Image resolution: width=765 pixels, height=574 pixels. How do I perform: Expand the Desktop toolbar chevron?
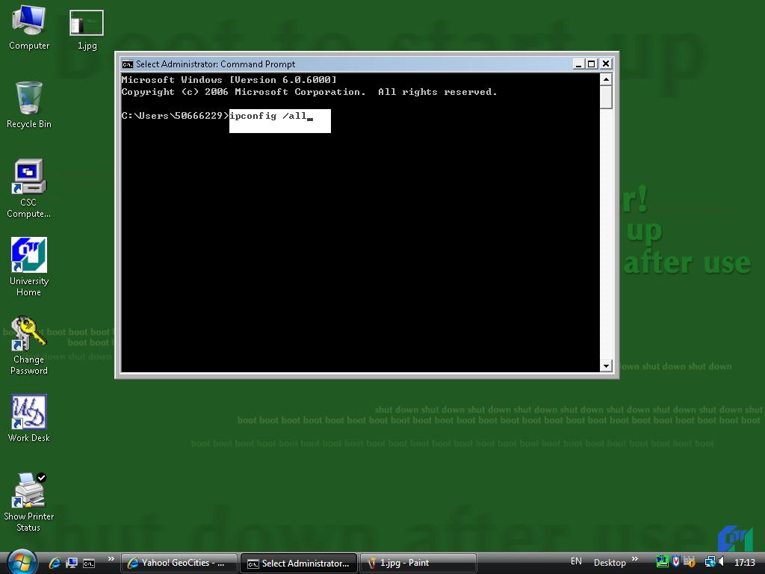pos(635,559)
